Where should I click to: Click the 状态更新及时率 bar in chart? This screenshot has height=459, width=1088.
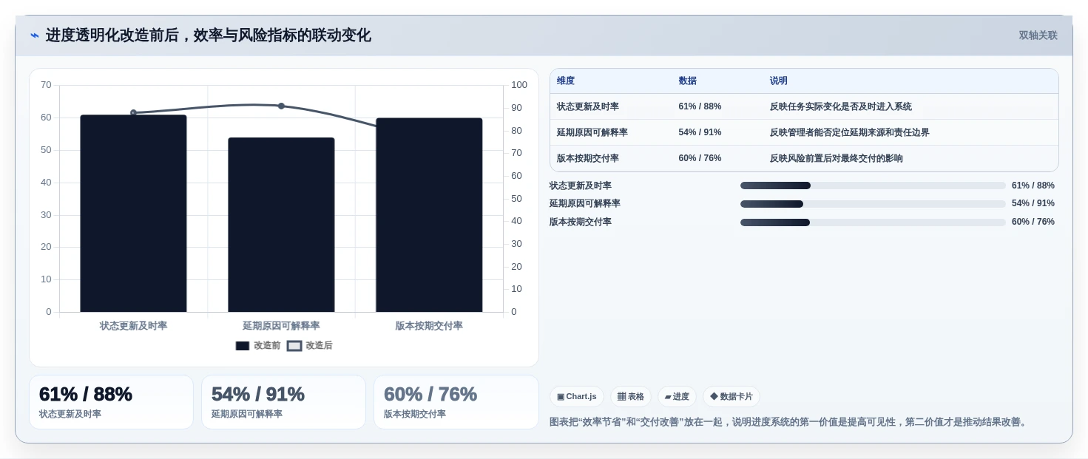pos(133,213)
